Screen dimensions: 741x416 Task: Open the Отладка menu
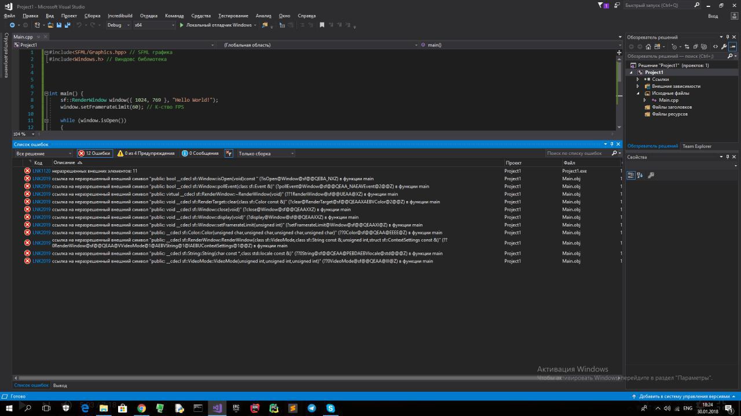[x=149, y=16]
